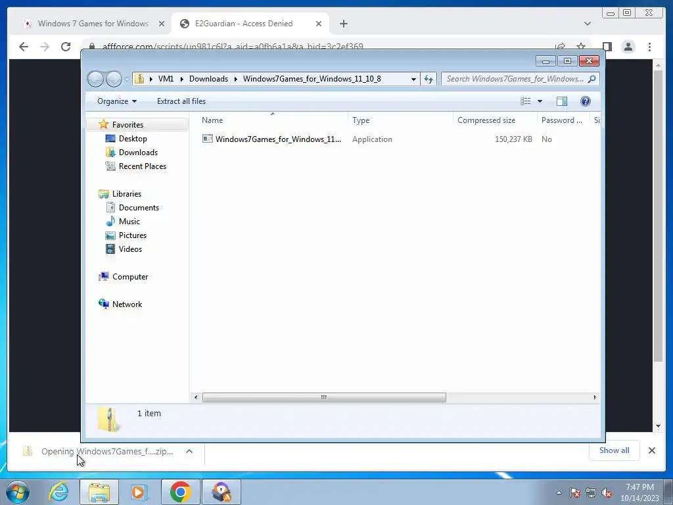Expand arrow after Downloads in breadcrumb
The width and height of the screenshot is (673, 505).
coord(236,79)
